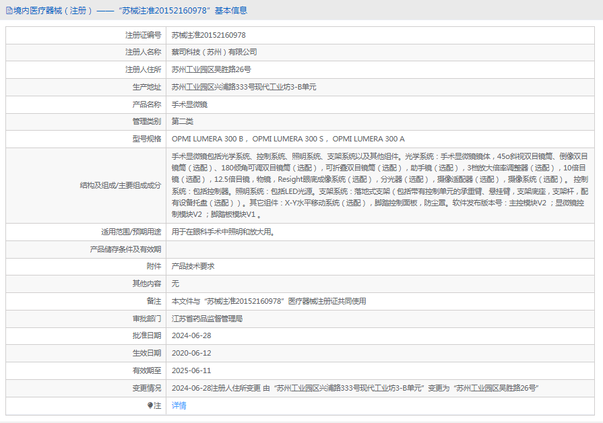Screen dimensions: 603x423
Task: Click the document icon before the page title
Action: (9, 10)
